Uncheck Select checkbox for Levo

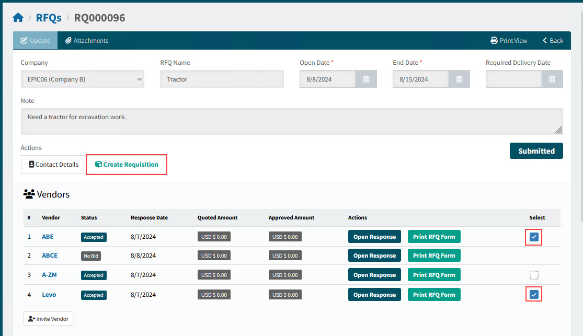click(534, 294)
